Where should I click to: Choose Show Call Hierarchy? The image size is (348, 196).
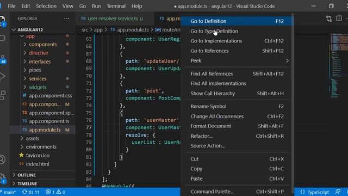(x=237, y=94)
